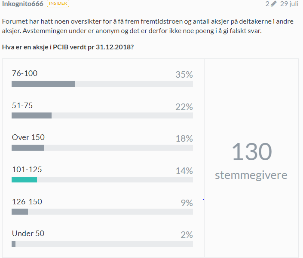This screenshot has width=303, height=258.
Task: Click the Over 150 result bar
Action: (x=28, y=148)
